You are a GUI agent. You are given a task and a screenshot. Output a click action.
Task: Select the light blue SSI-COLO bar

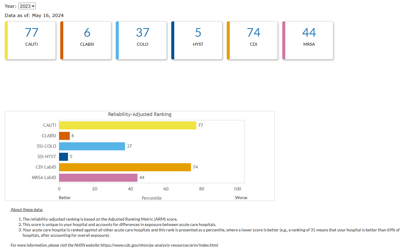coord(92,146)
